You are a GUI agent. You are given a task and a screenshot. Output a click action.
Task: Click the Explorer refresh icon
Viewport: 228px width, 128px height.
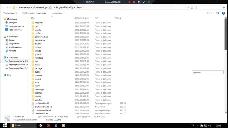tap(192, 7)
